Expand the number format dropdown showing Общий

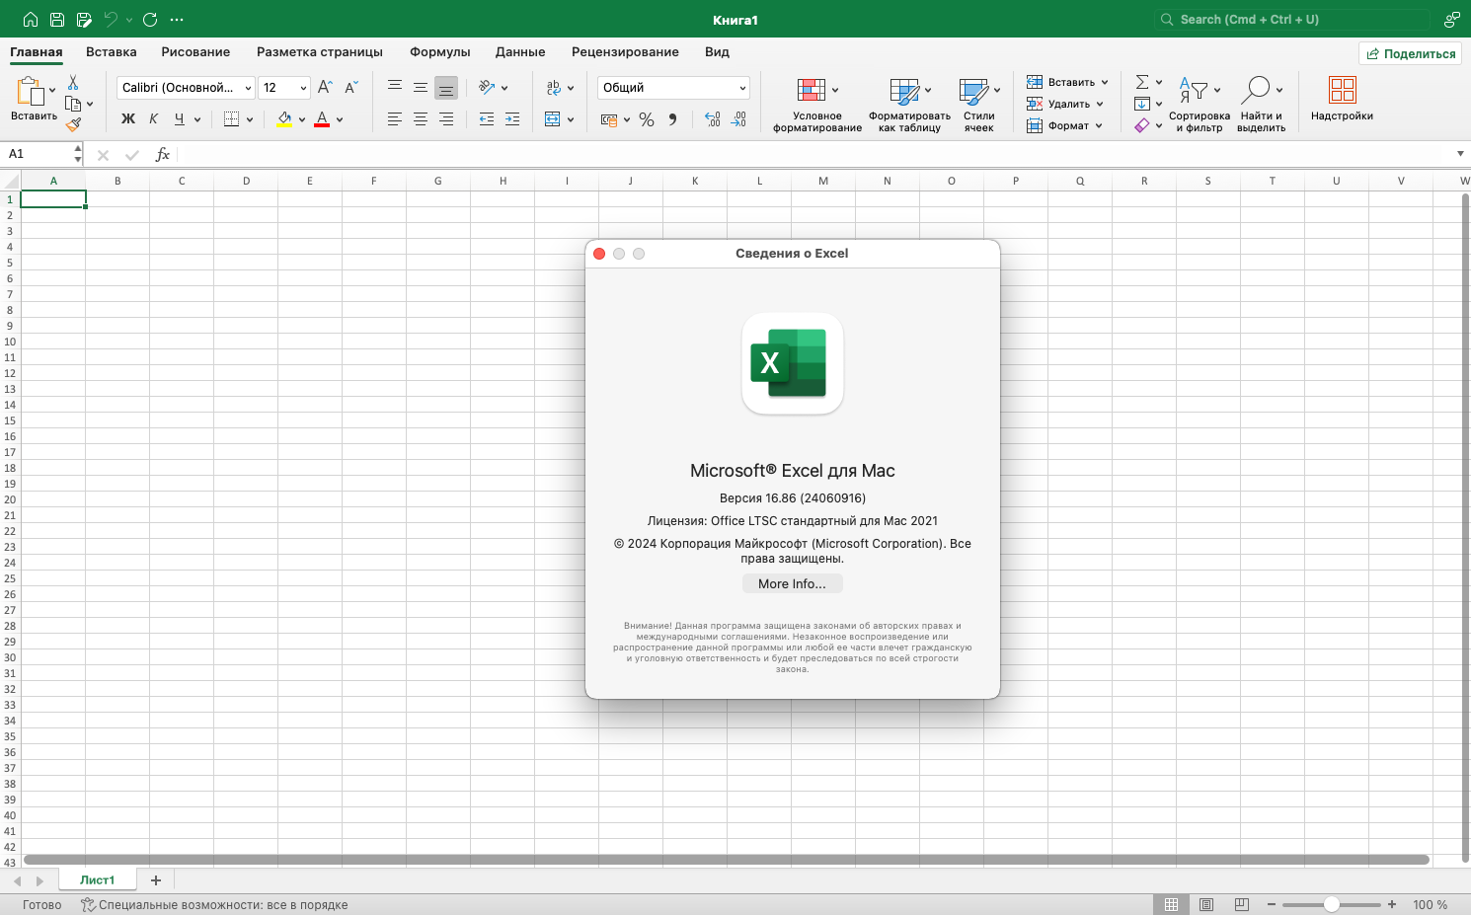tap(742, 88)
